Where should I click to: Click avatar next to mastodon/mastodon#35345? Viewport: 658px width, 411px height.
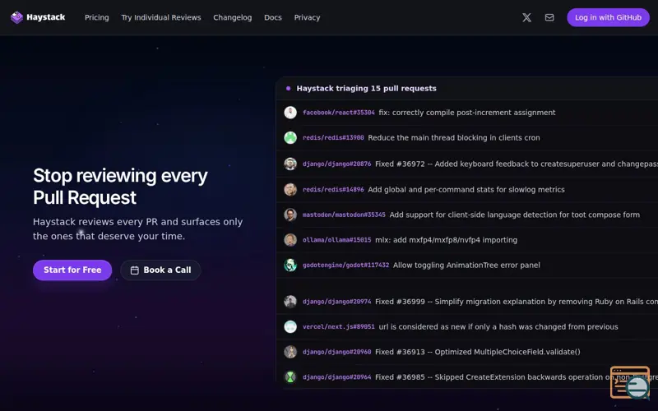290,215
